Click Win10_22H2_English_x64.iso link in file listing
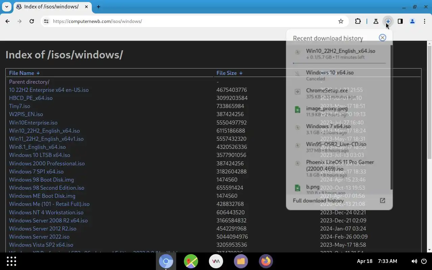This screenshot has width=432, height=270. (x=44, y=131)
